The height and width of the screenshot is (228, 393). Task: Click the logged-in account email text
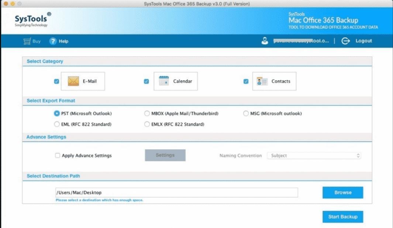click(301, 41)
